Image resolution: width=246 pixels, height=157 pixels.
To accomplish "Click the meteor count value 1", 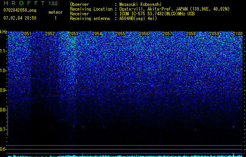I will (x=56, y=18).
